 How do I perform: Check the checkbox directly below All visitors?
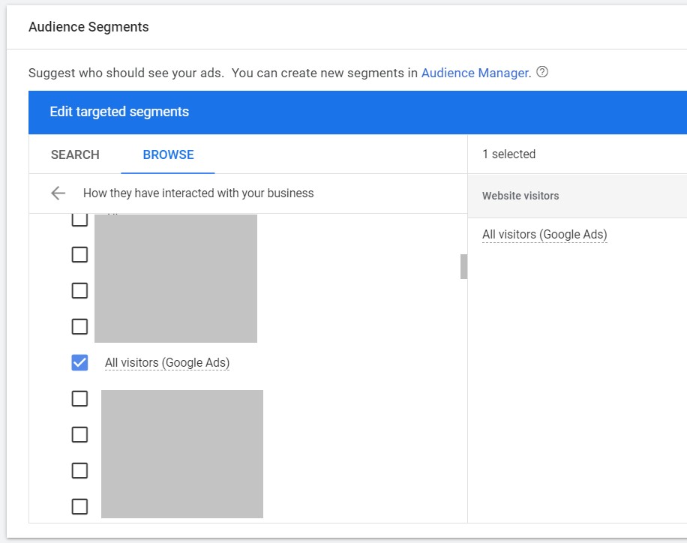coord(79,398)
